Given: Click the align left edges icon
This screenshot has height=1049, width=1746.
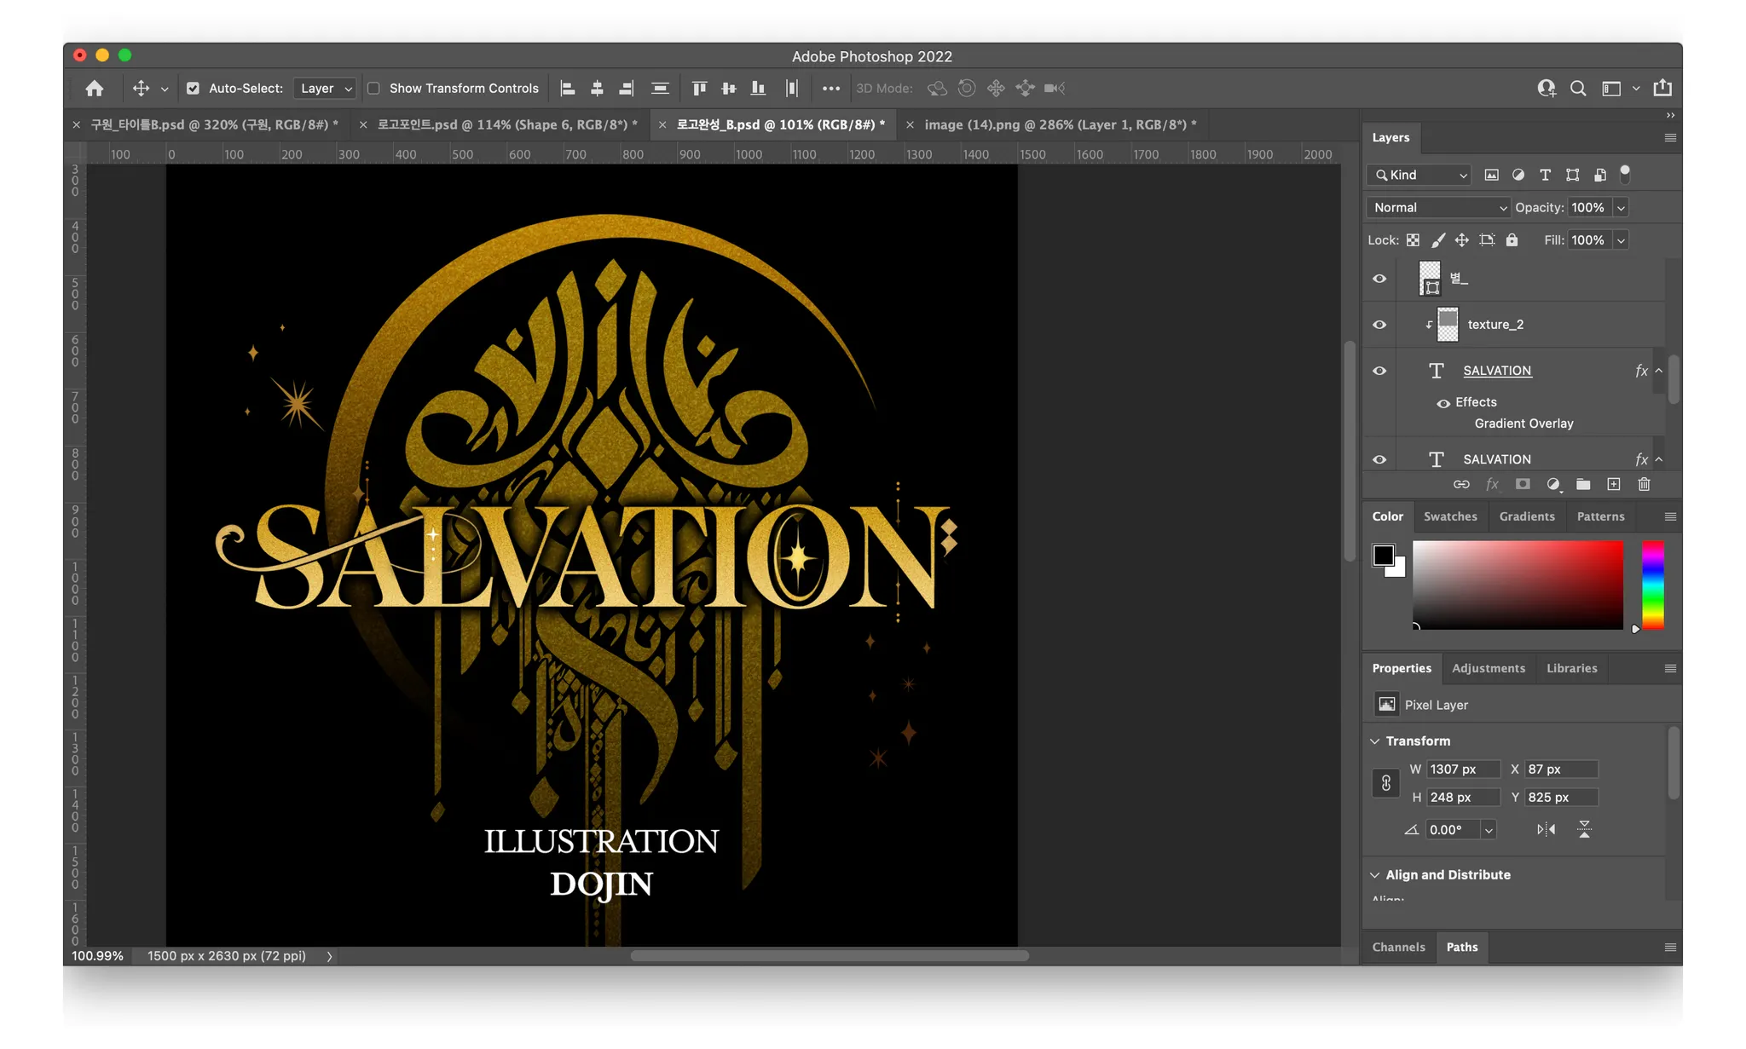Looking at the screenshot, I should click(568, 89).
